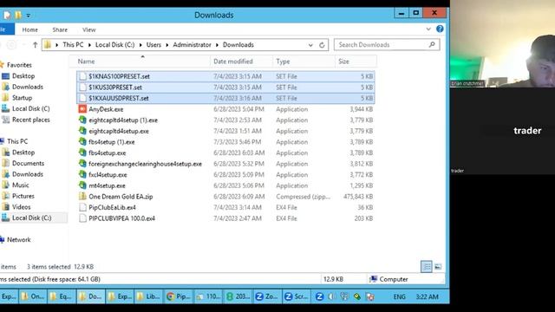
Task: Open Startup in Favorites
Action: pos(22,98)
